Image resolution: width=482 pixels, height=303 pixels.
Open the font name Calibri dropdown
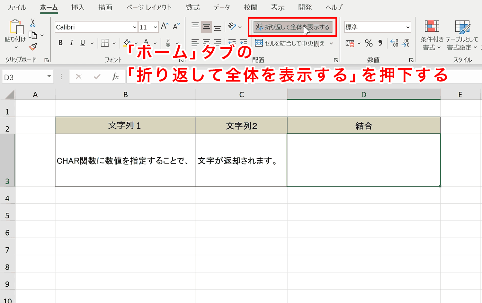[135, 27]
